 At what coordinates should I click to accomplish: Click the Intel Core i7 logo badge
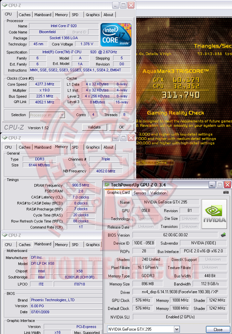pyautogui.click(x=116, y=35)
